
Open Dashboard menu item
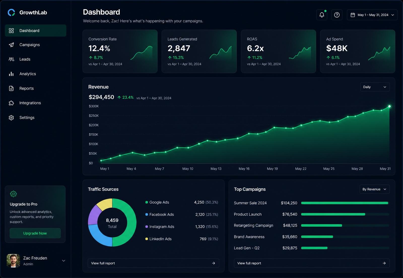point(36,30)
